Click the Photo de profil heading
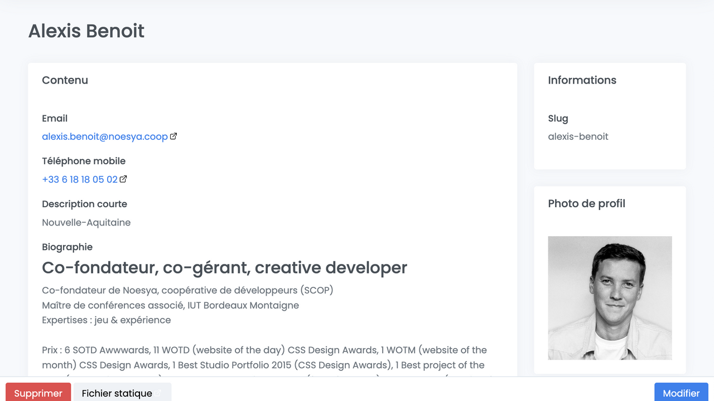 (x=586, y=204)
